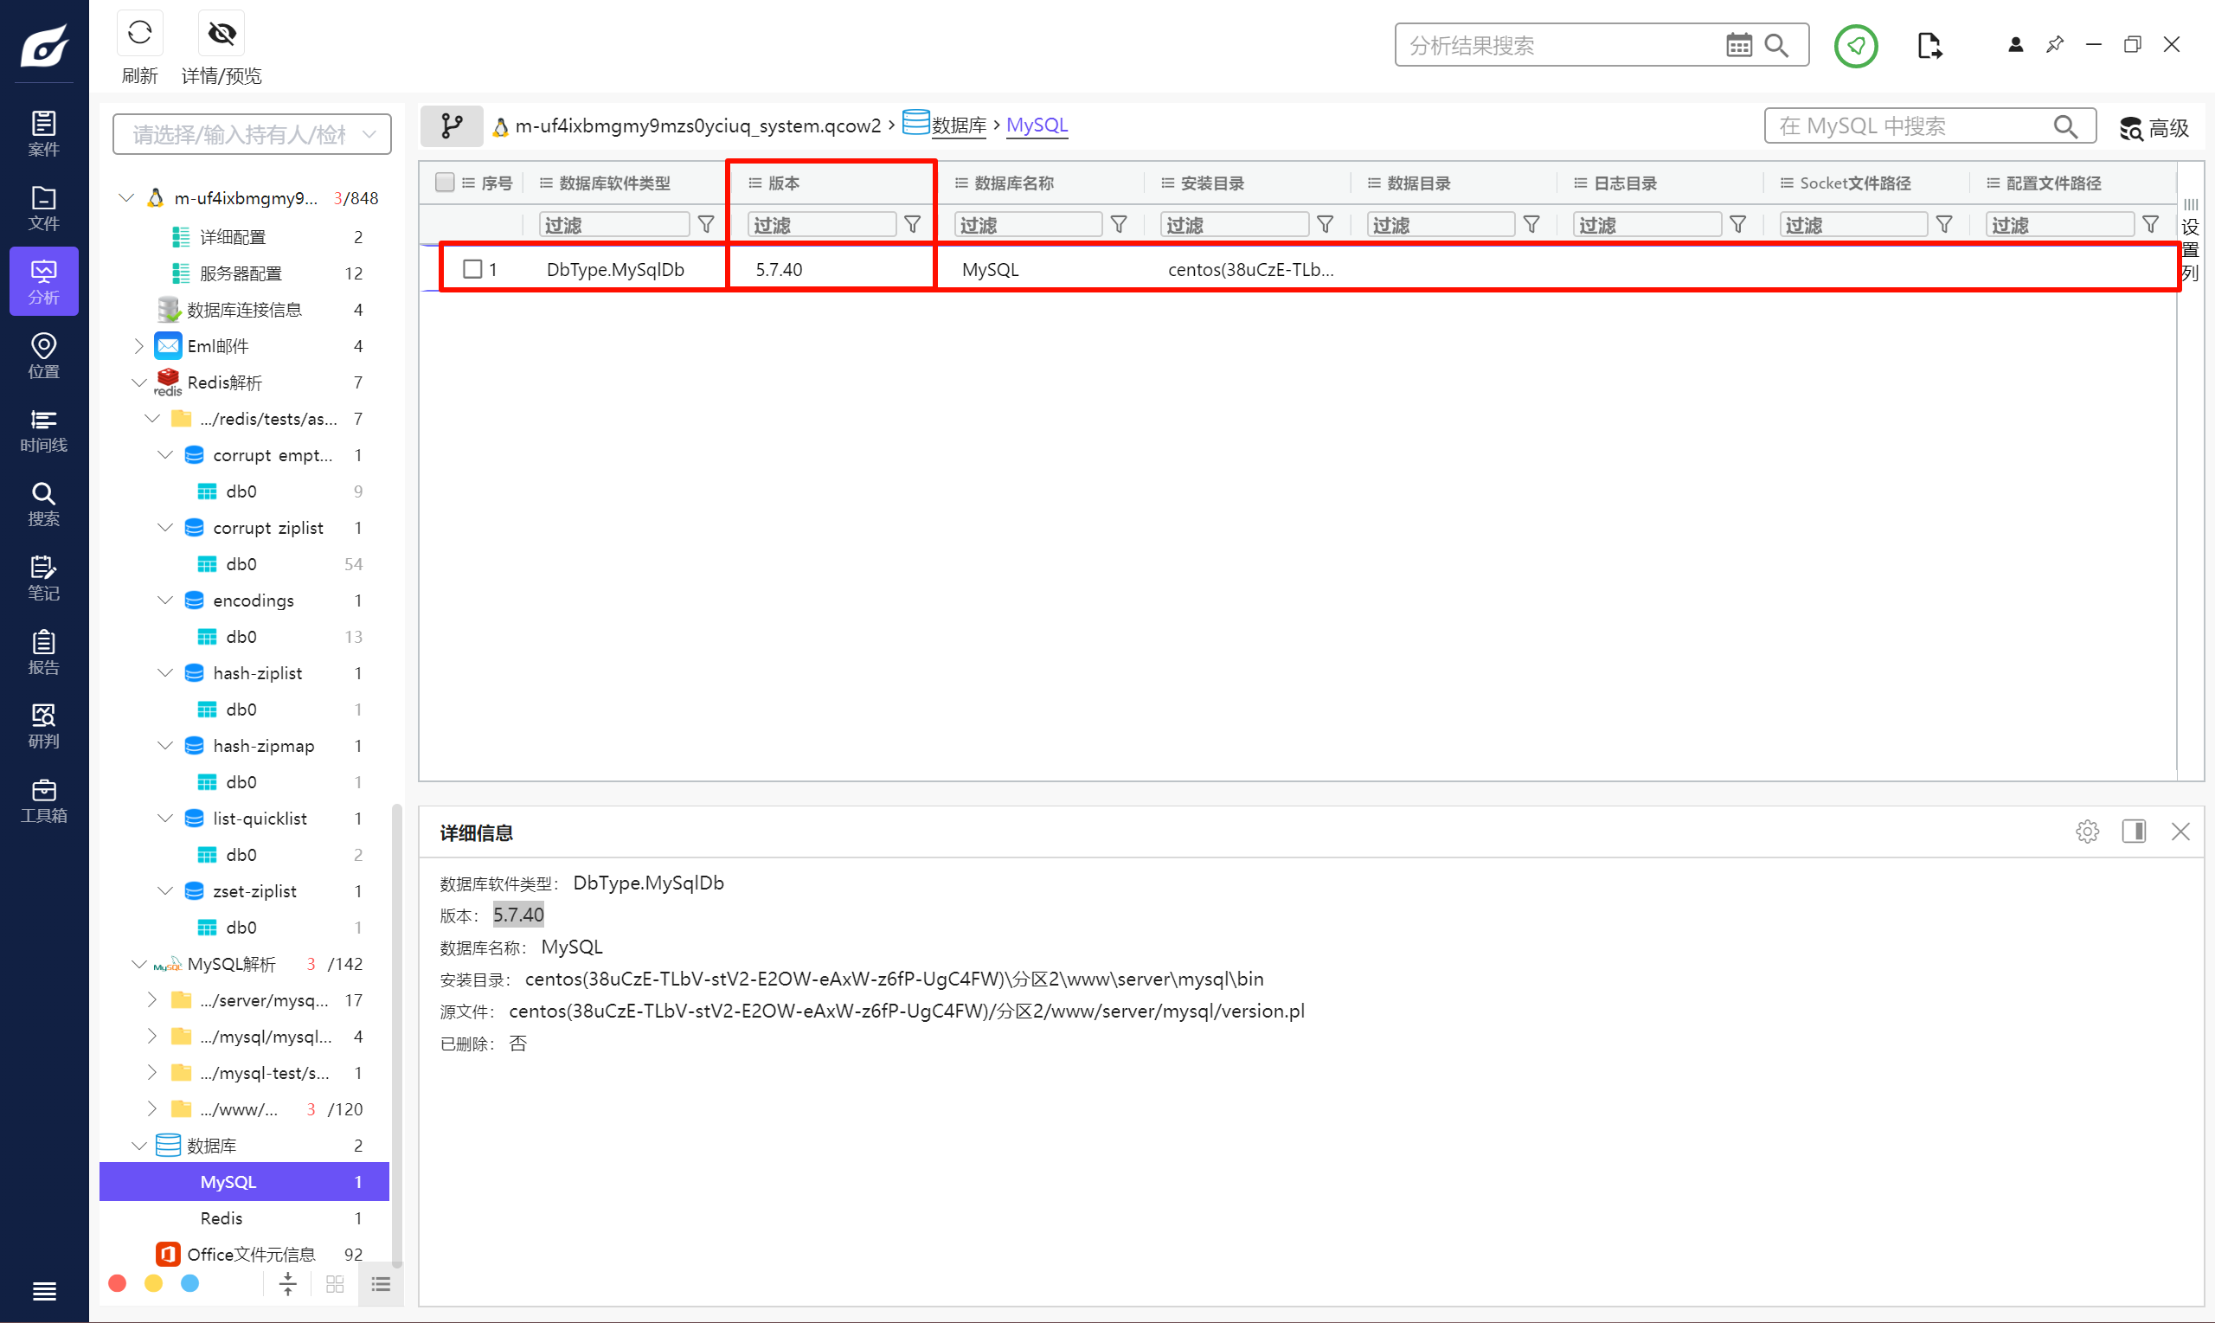Click the yellow color tag dot
Image resolution: width=2215 pixels, height=1323 pixels.
click(153, 1283)
